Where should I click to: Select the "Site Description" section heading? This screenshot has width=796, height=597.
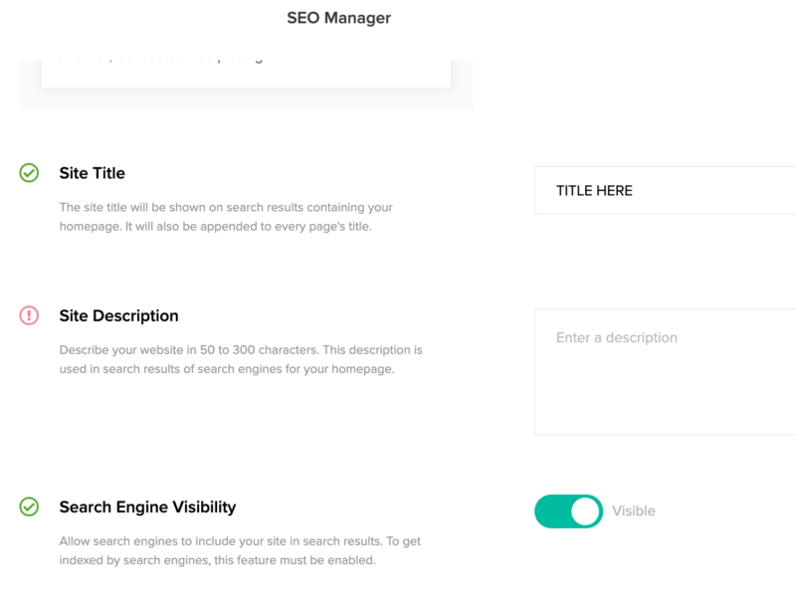click(119, 315)
